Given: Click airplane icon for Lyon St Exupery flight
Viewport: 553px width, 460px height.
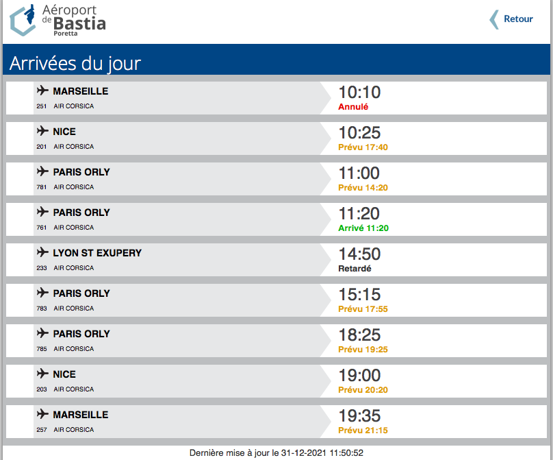Looking at the screenshot, I should (x=42, y=252).
